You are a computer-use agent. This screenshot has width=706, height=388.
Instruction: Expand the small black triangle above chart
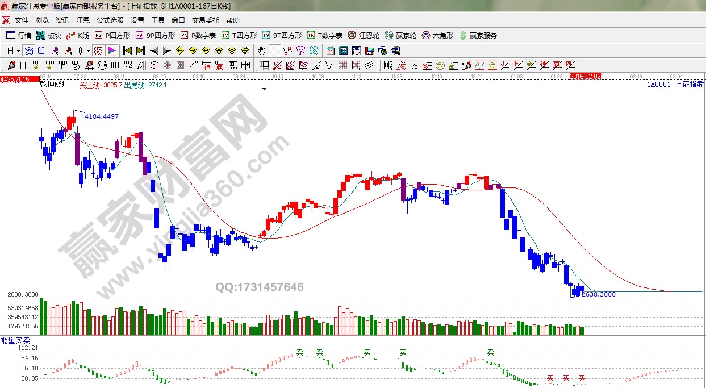coord(264,89)
